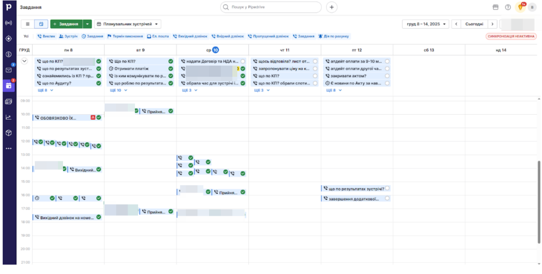Click the previous week arrow

[x=456, y=24]
